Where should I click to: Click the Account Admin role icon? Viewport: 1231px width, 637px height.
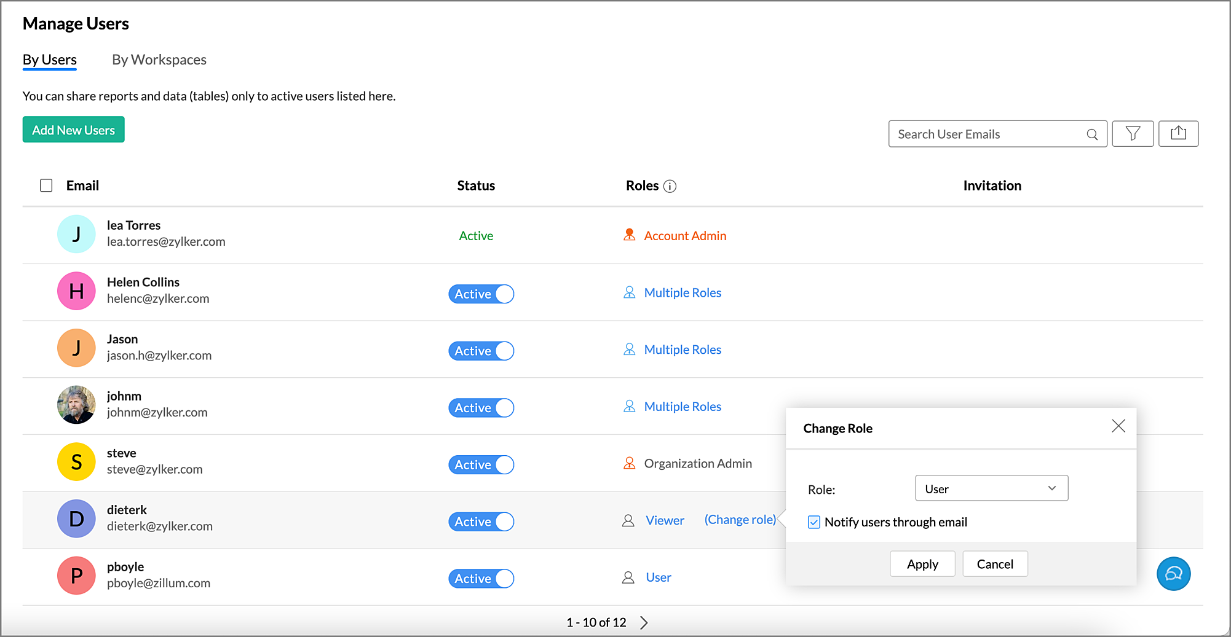click(629, 235)
